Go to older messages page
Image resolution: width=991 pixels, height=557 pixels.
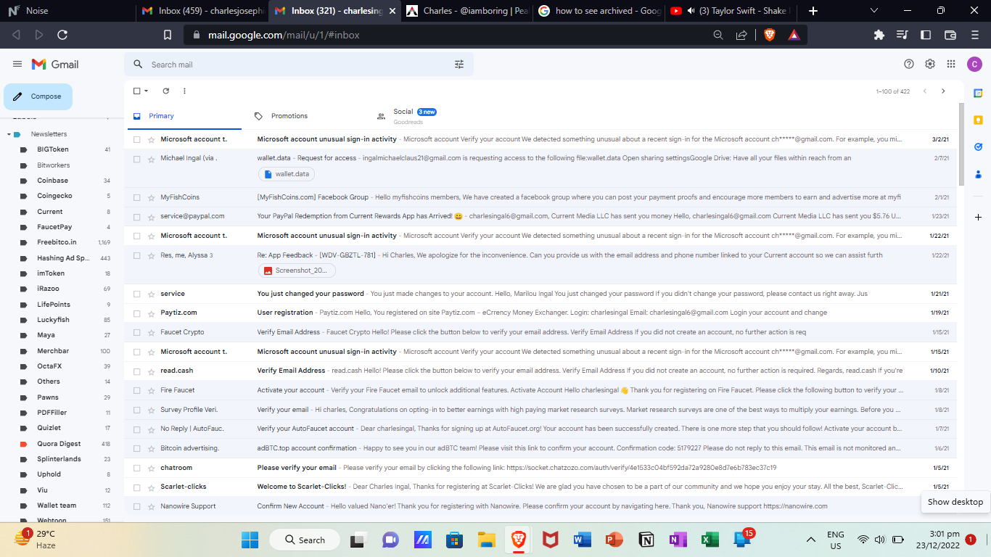click(943, 91)
